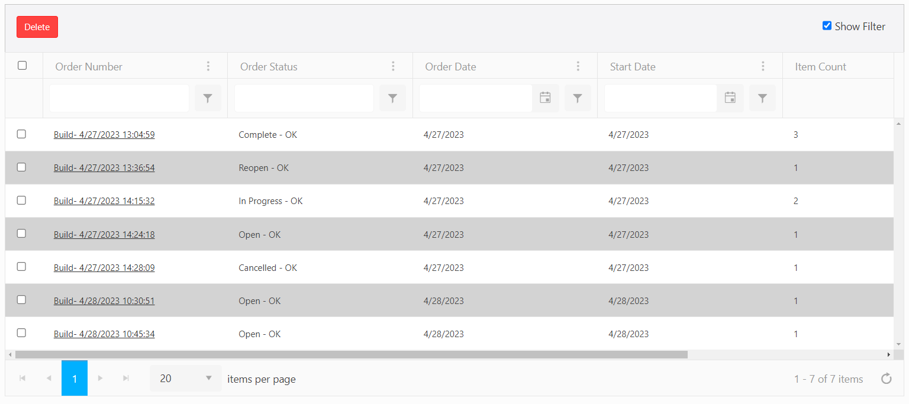Click the Order Status filter funnel icon

point(392,98)
